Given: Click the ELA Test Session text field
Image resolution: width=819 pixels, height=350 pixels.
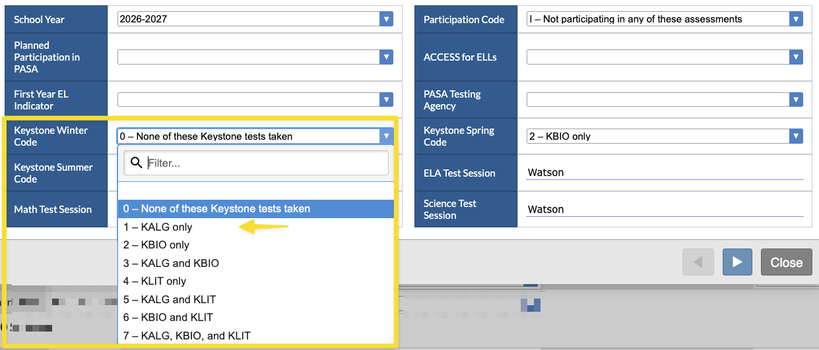Looking at the screenshot, I should point(665,173).
